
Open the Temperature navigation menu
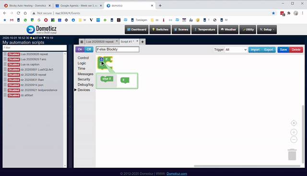pos(204,30)
